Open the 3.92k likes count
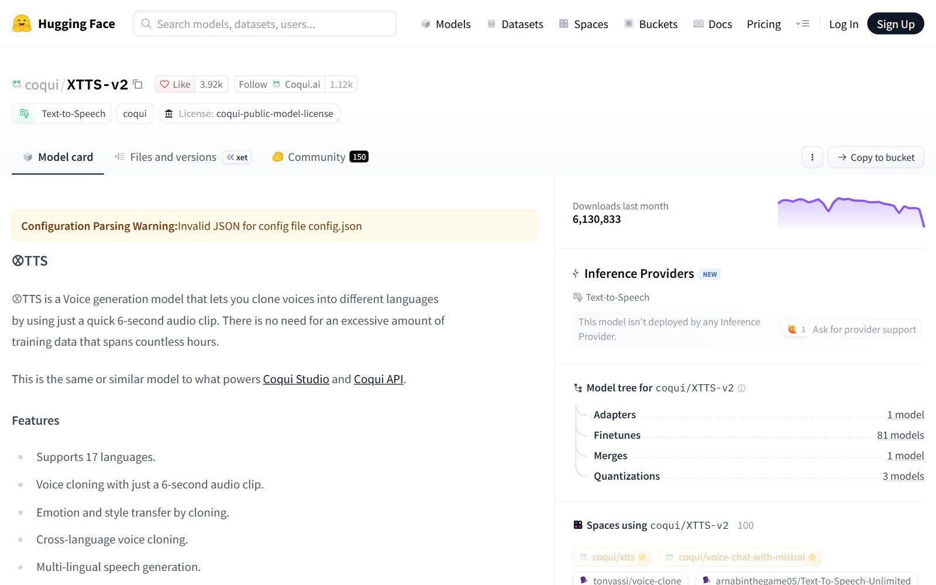This screenshot has width=936, height=585. (211, 84)
